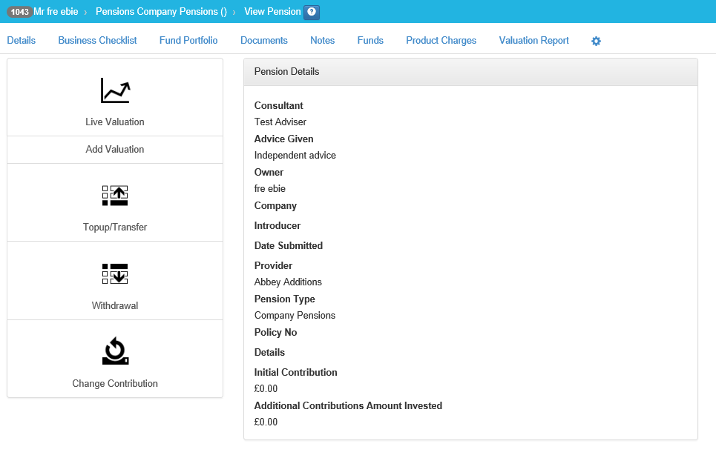
Task: Select the Notes tab
Action: [x=322, y=41]
